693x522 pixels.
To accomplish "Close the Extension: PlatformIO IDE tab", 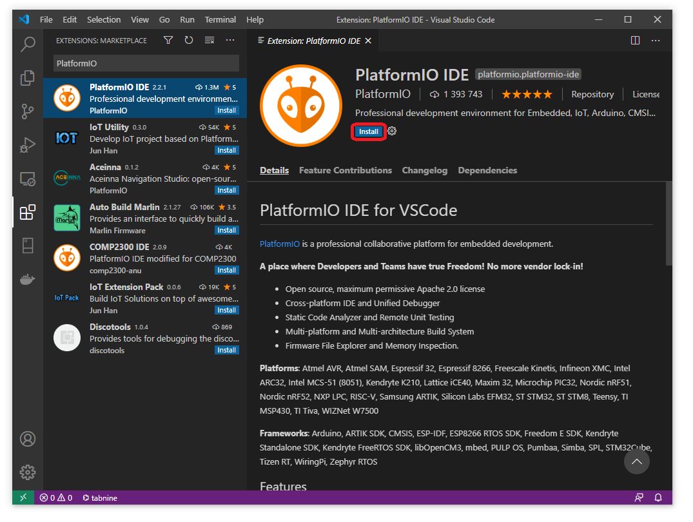I will point(368,41).
